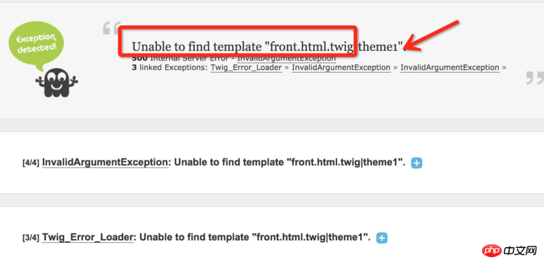Click the red php logo watermark
The width and height of the screenshot is (544, 264).
click(x=492, y=250)
